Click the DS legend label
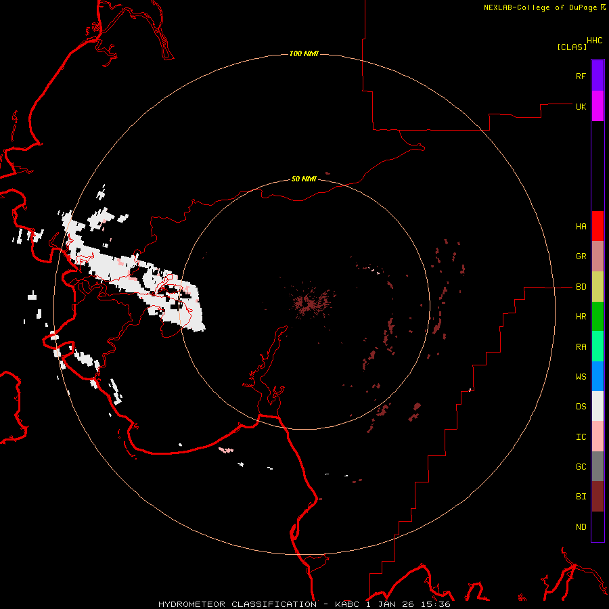Screen dimensions: 609x609 pyautogui.click(x=581, y=407)
